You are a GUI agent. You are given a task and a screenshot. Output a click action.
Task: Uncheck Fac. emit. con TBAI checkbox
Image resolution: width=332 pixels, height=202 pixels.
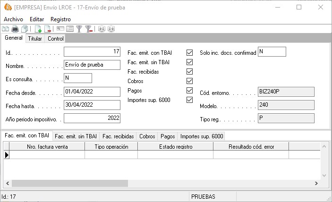(x=190, y=52)
